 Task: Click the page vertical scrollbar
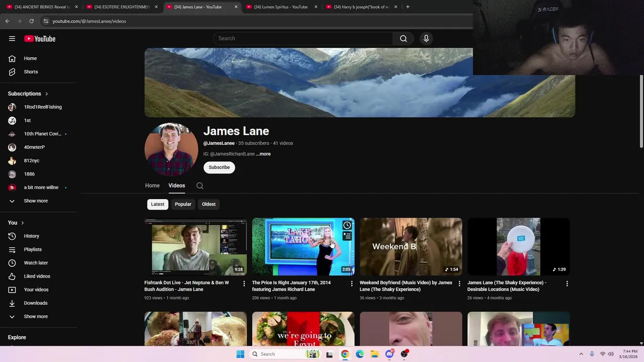pyautogui.click(x=641, y=112)
